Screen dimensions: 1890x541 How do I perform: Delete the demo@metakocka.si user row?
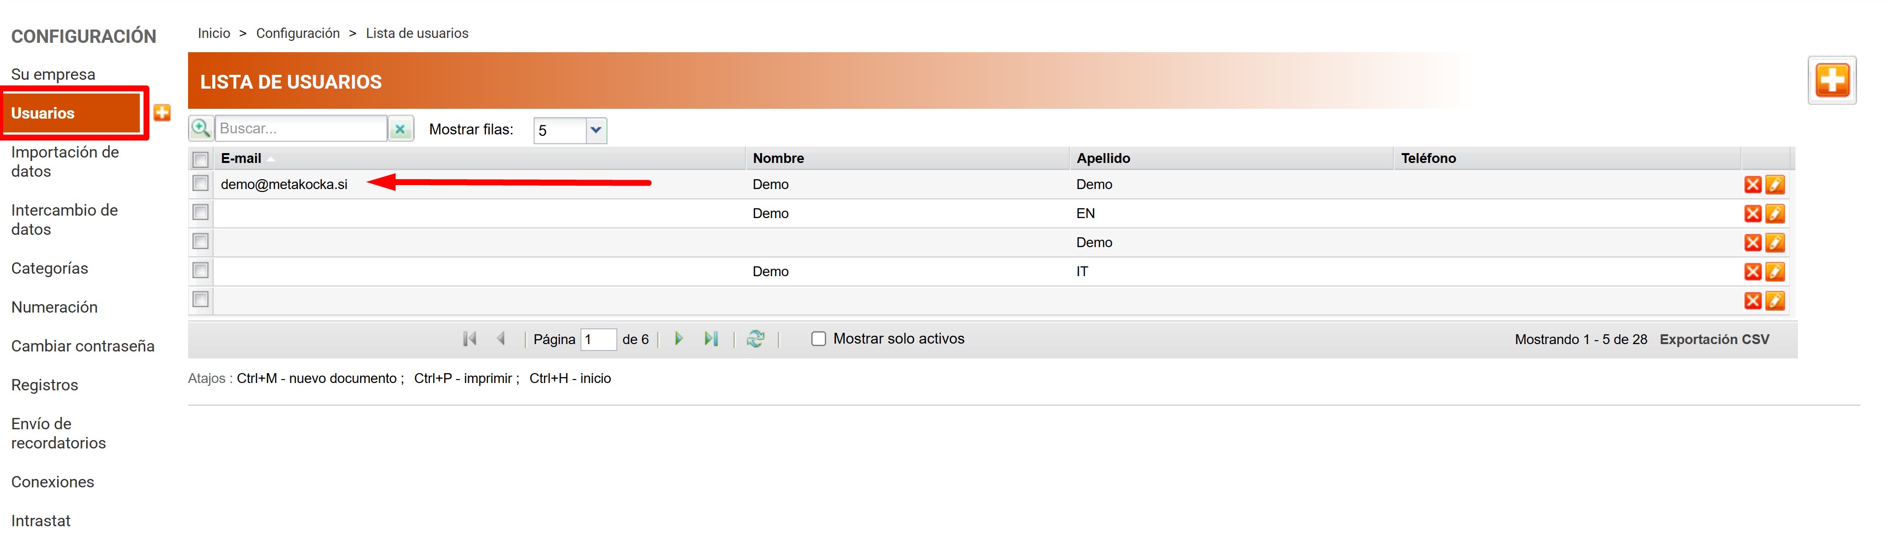coord(1752,184)
